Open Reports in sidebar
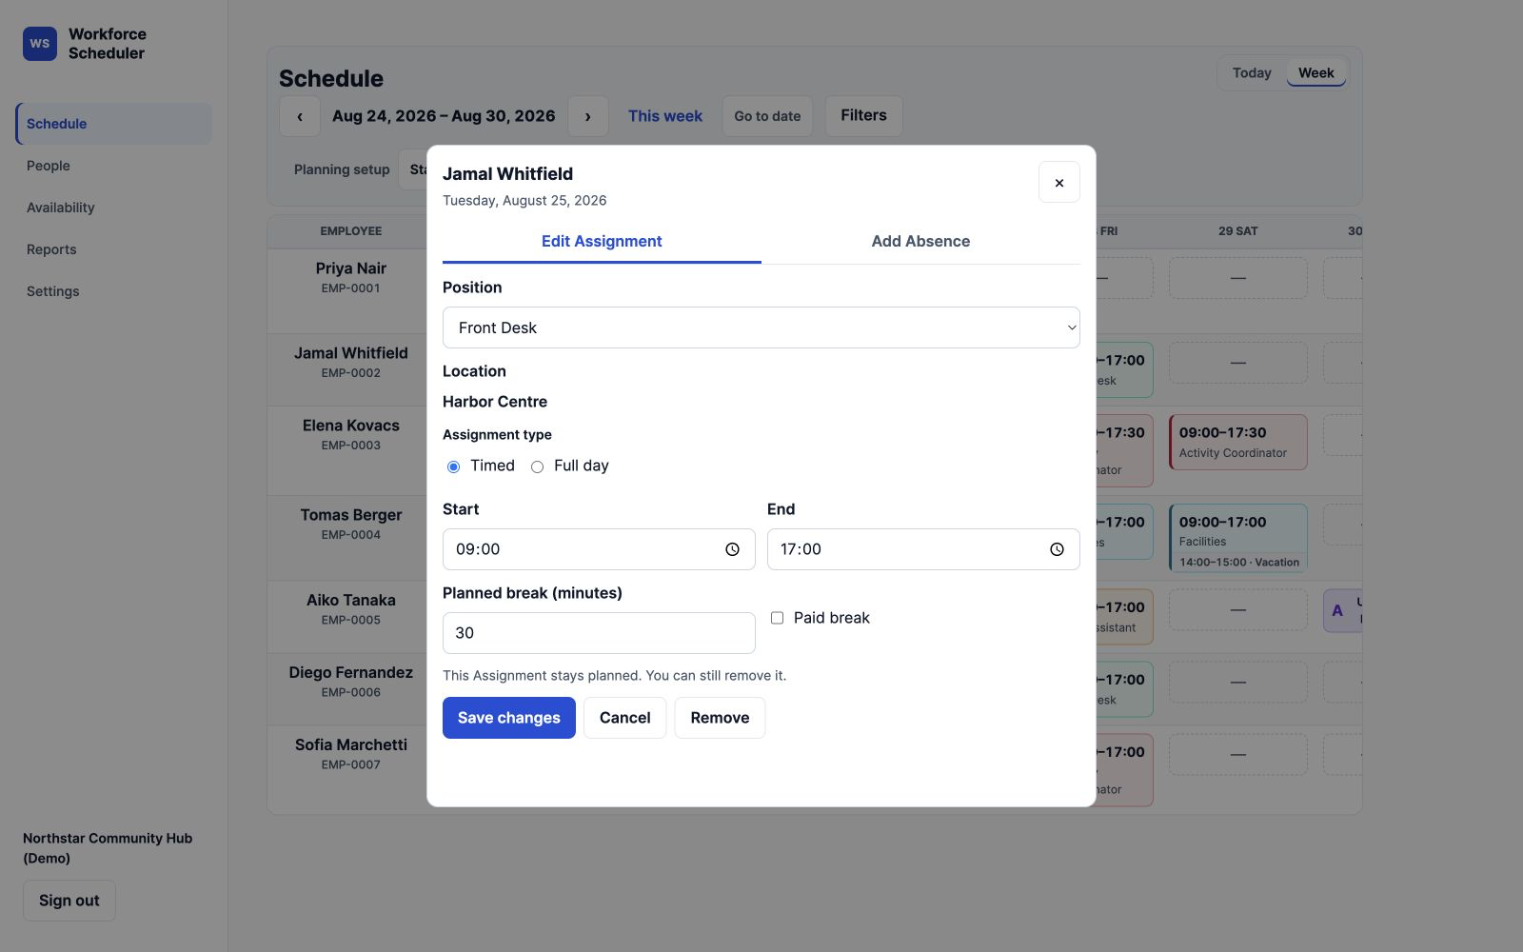This screenshot has width=1523, height=952. pos(113,249)
